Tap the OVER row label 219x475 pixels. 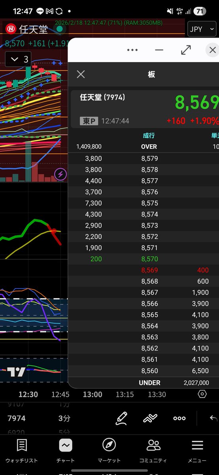(x=149, y=146)
